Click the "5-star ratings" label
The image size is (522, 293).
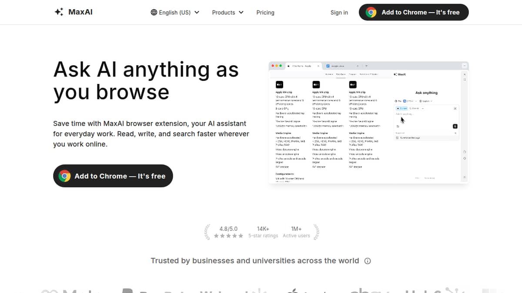click(x=263, y=236)
